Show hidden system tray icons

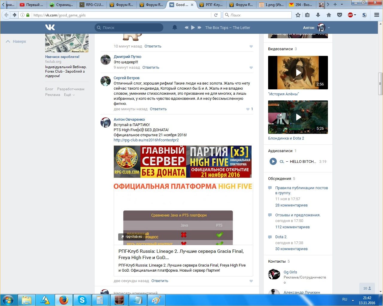point(353,300)
